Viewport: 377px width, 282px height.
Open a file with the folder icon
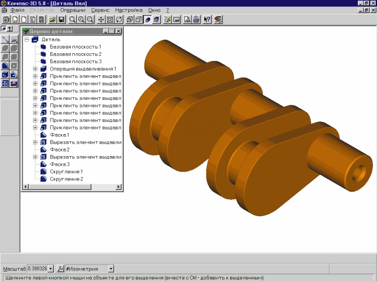click(52, 20)
